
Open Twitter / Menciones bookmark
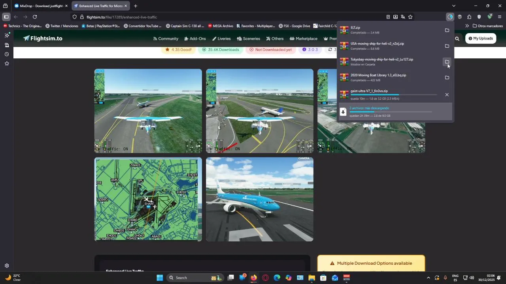[x=62, y=26]
